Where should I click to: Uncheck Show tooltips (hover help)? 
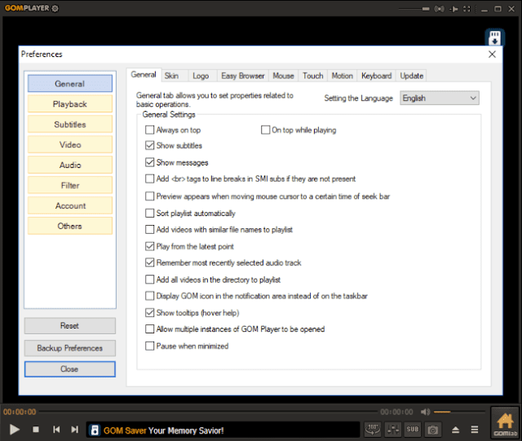[x=150, y=312]
